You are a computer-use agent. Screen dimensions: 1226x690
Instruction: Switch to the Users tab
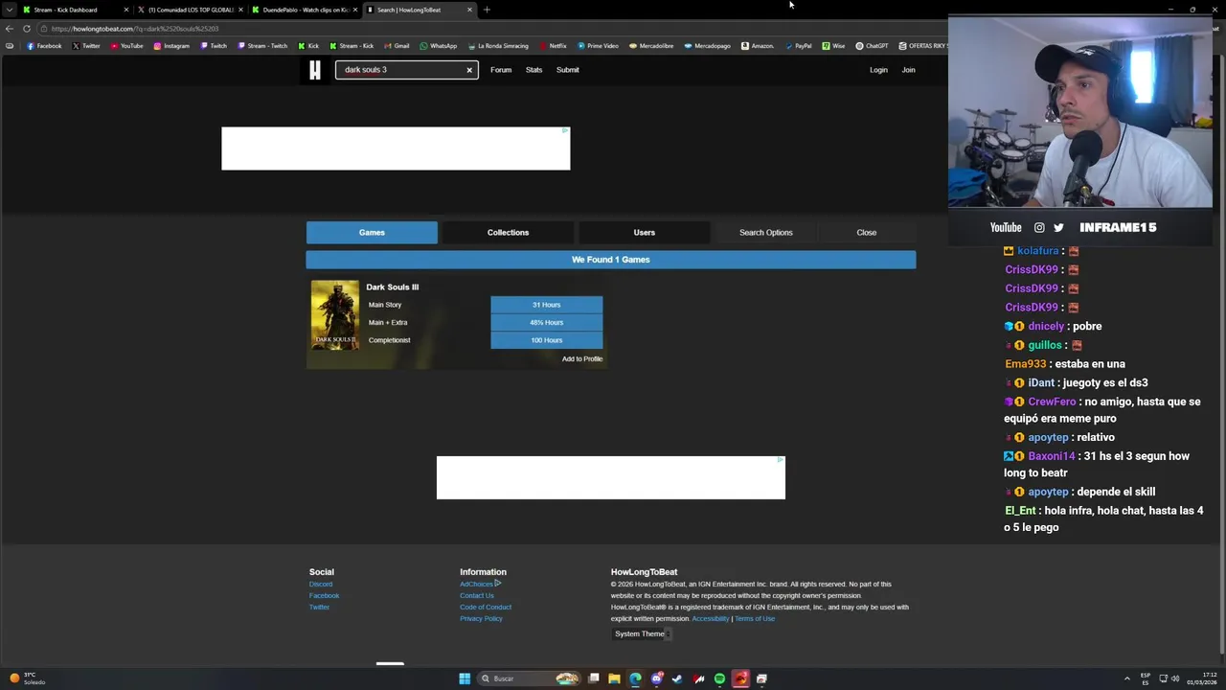click(x=644, y=232)
